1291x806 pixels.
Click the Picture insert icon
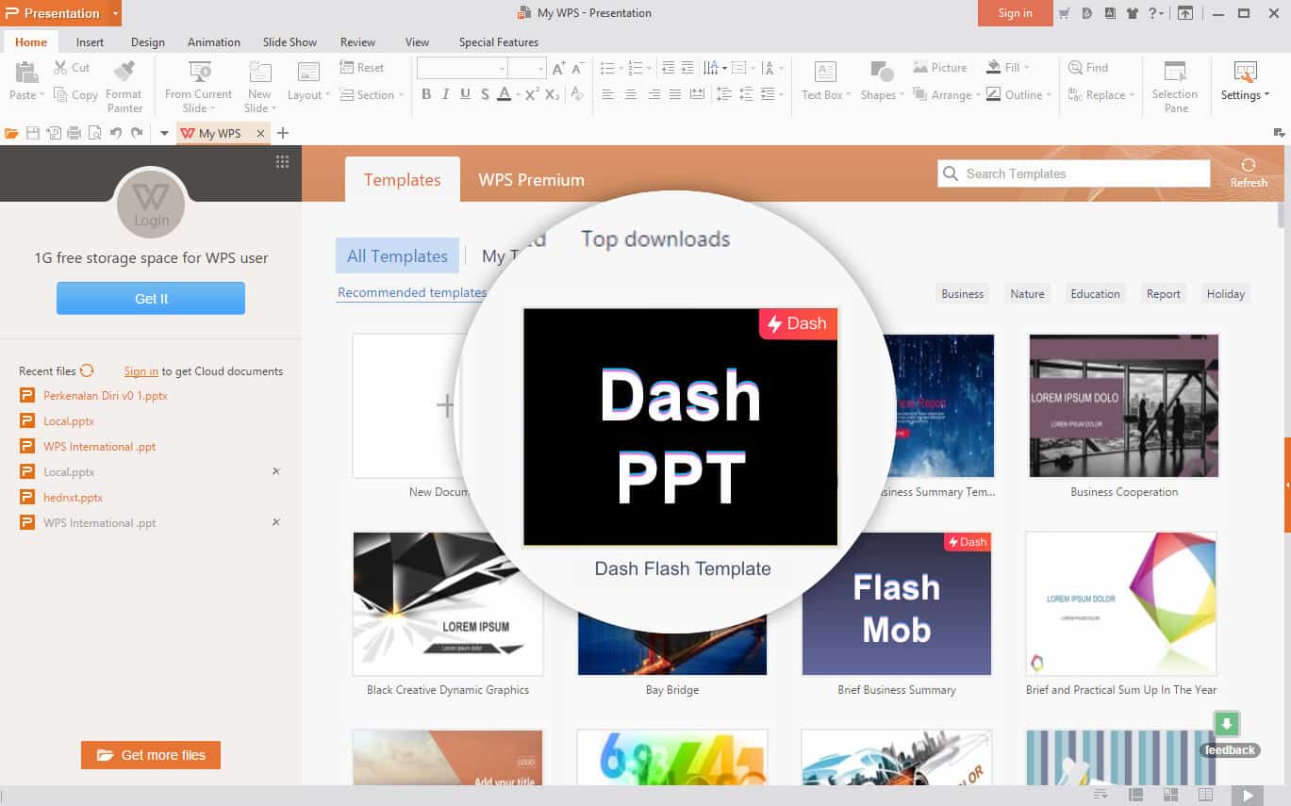pyautogui.click(x=920, y=67)
